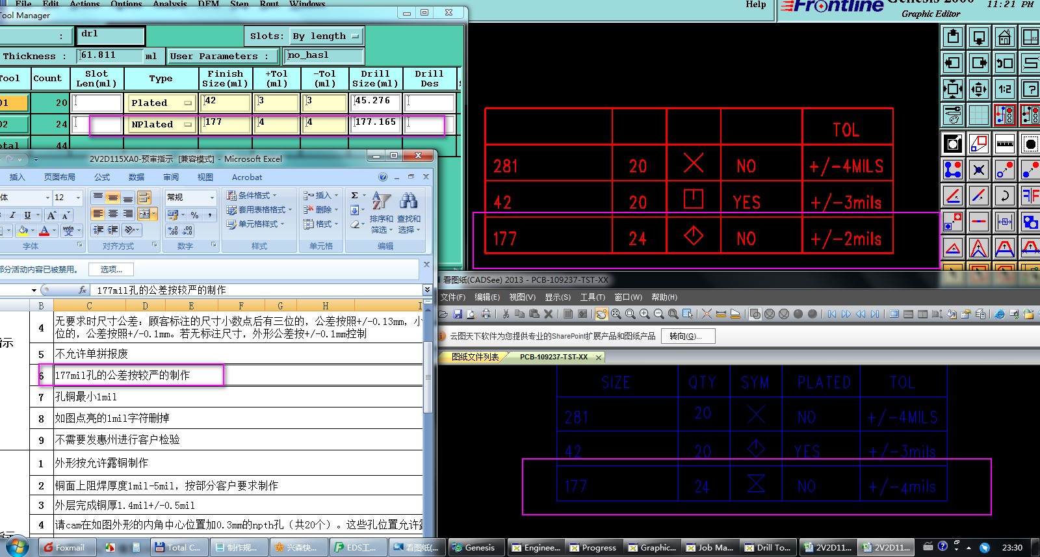1040x557 pixels.
Task: Toggle wrap text button in Excel ribbon
Action: point(144,198)
